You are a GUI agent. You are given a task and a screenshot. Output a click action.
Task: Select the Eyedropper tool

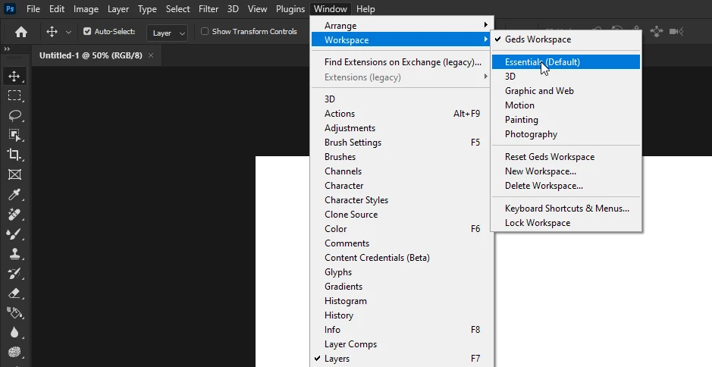(14, 194)
